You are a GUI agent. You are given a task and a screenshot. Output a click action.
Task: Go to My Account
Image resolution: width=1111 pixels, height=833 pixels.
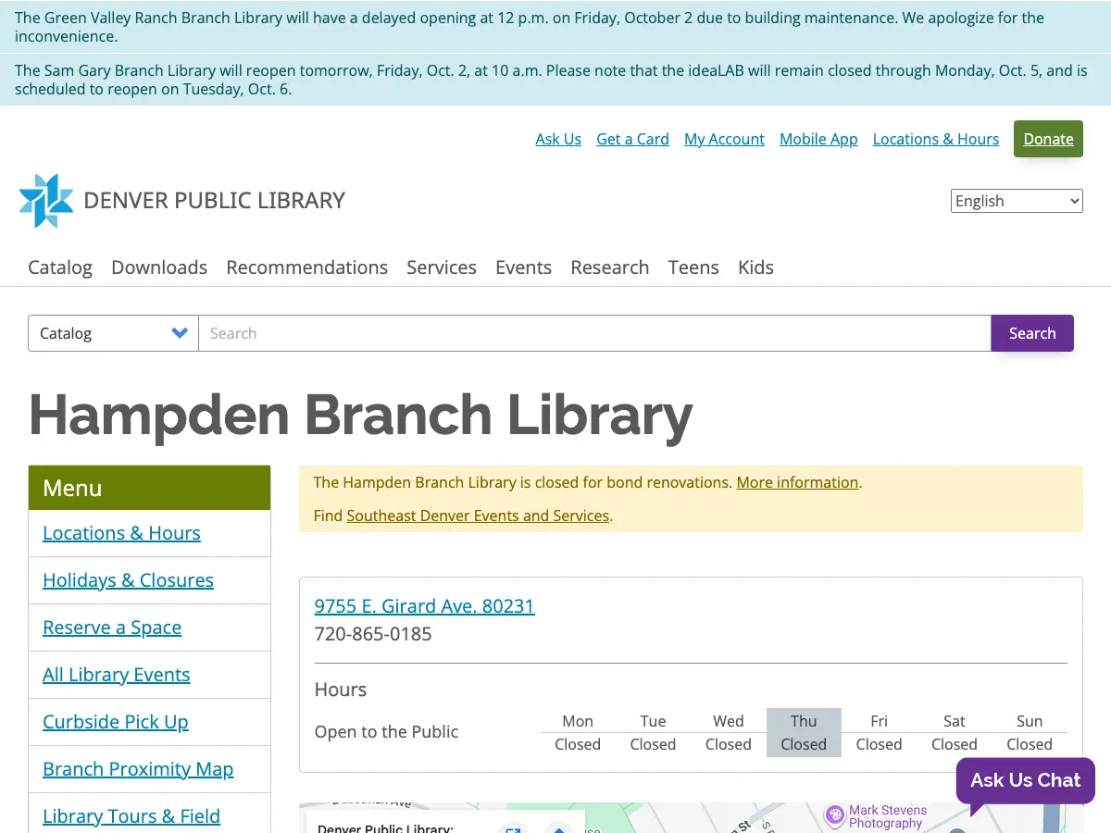724,139
